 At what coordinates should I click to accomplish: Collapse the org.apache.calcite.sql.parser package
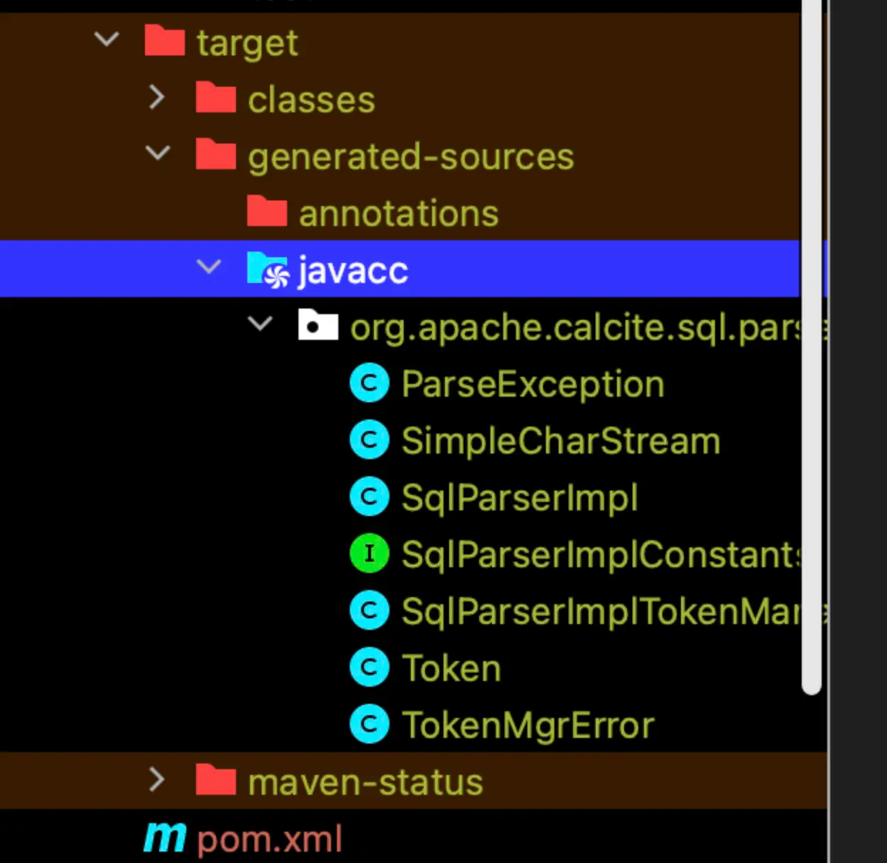point(260,324)
